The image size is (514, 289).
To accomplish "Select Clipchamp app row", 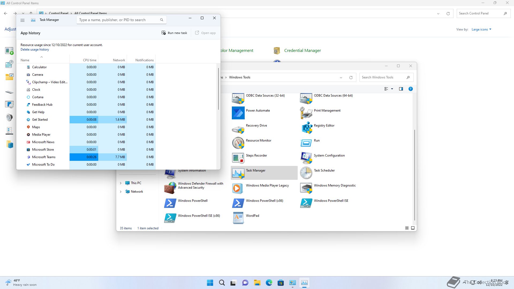I will tap(86, 82).
